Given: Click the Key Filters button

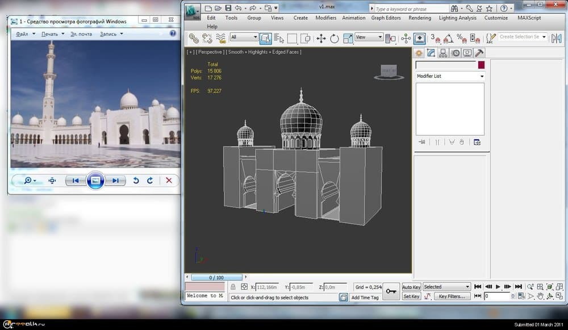Looking at the screenshot, I should (452, 296).
